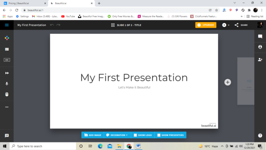This screenshot has width=266, height=150.
Task: Click the Upgrade button
Action: [x=206, y=25]
